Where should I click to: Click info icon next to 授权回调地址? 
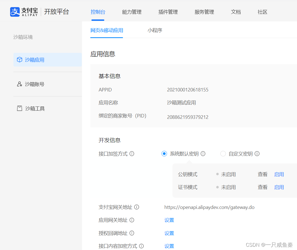point(132,233)
